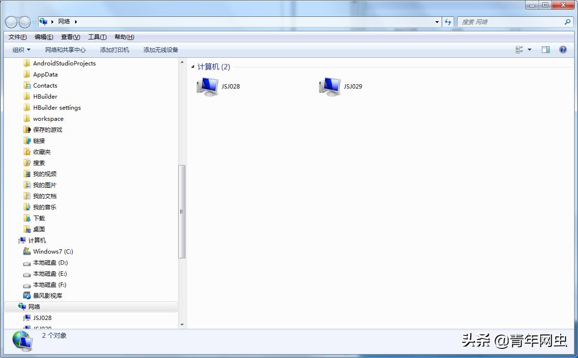Toggle the preview pane icon
The image size is (578, 358).
pos(546,50)
